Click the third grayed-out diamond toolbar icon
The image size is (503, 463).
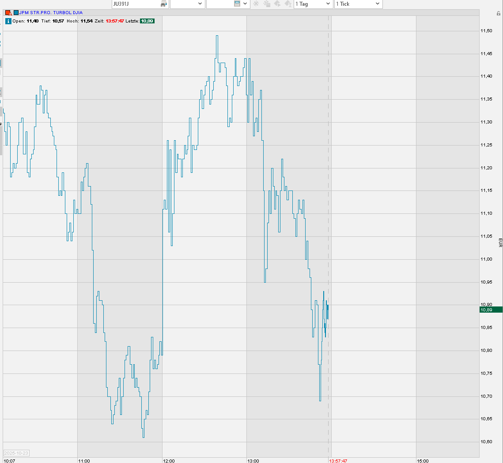pos(277,4)
